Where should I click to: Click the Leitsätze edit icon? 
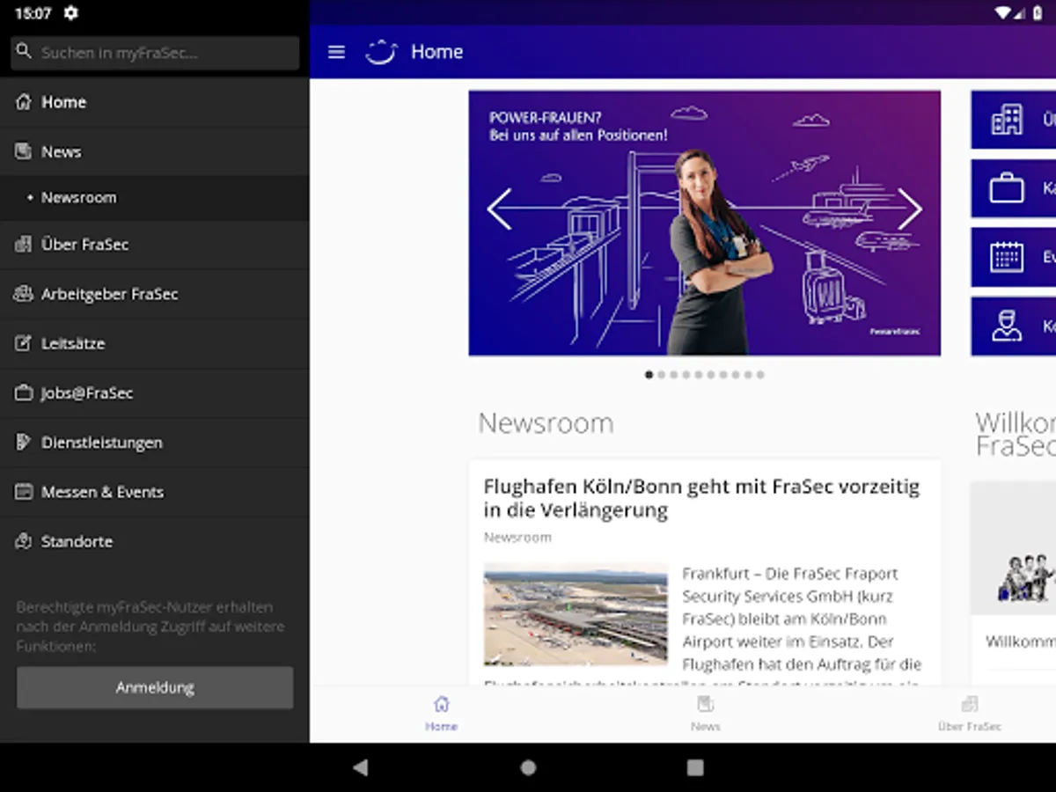pyautogui.click(x=24, y=343)
